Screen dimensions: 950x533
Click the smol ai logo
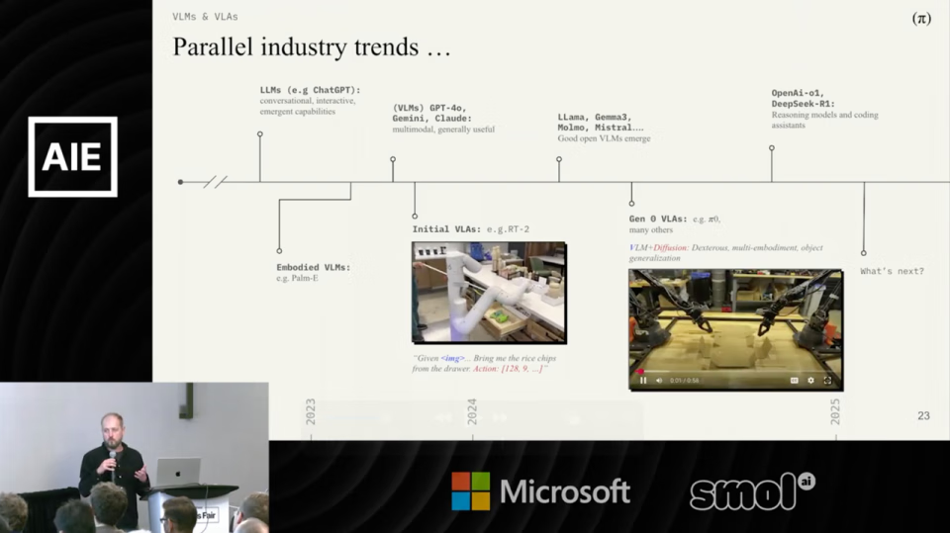pyautogui.click(x=752, y=491)
